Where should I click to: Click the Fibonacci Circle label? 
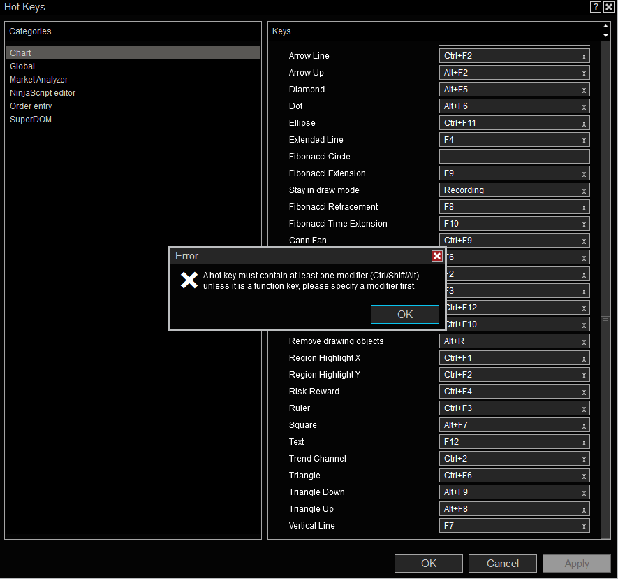319,157
